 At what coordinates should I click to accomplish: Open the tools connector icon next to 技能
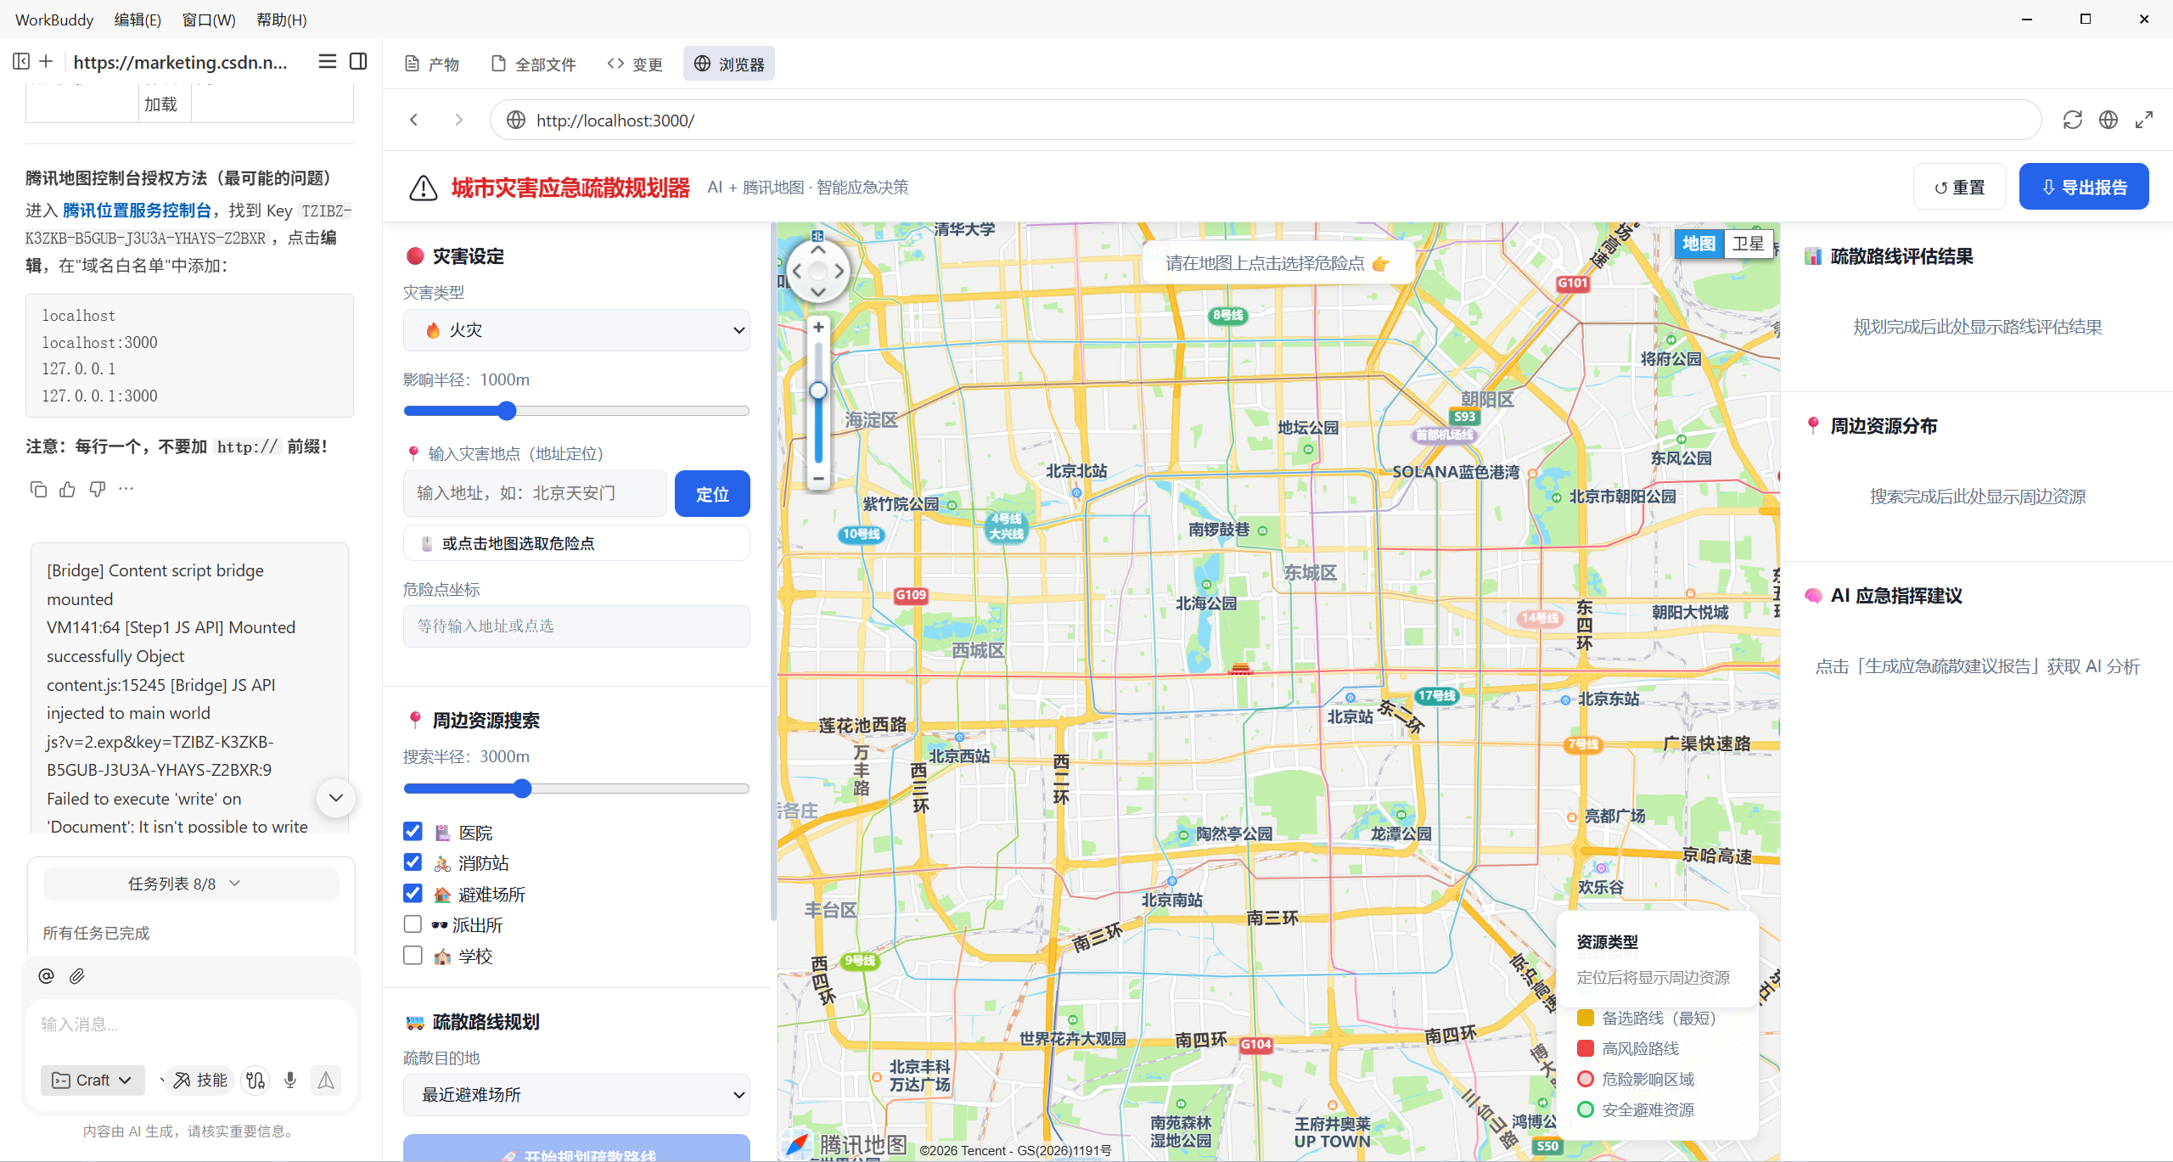point(255,1080)
